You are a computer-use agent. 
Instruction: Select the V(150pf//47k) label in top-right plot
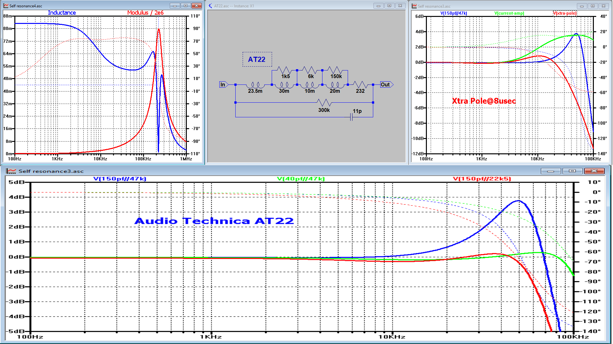pyautogui.click(x=453, y=13)
